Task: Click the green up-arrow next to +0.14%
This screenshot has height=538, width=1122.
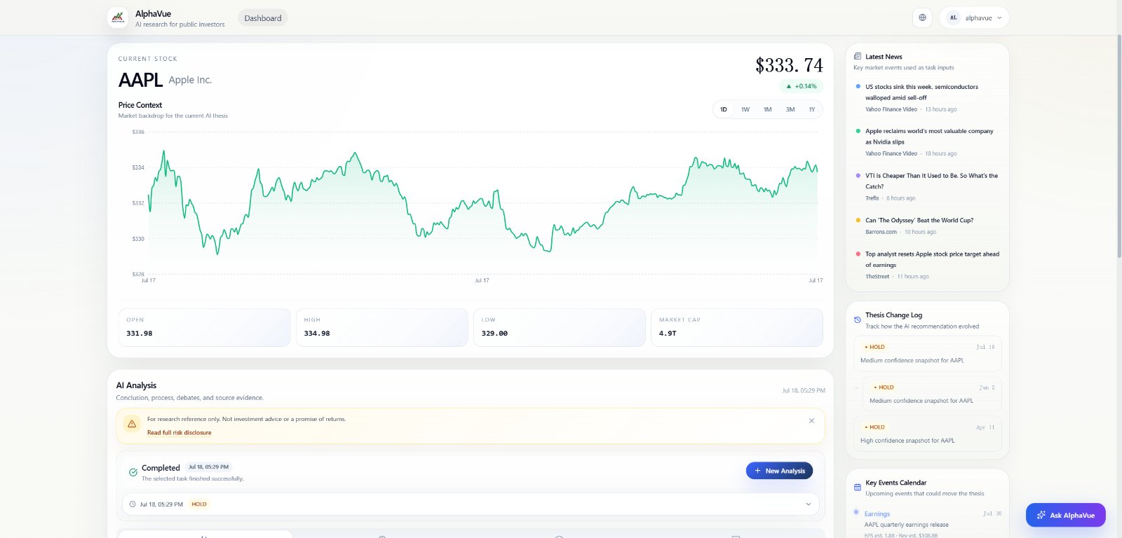Action: [x=789, y=86]
